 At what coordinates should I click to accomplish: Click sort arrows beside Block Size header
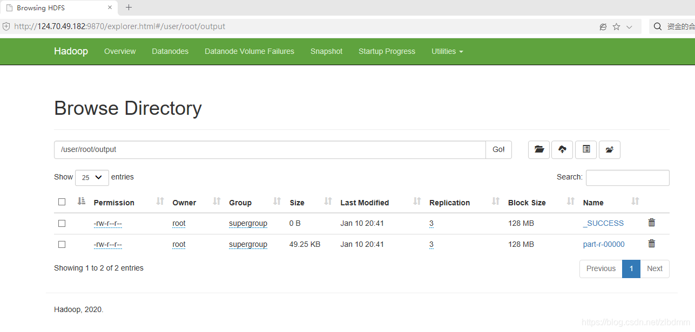pyautogui.click(x=571, y=201)
